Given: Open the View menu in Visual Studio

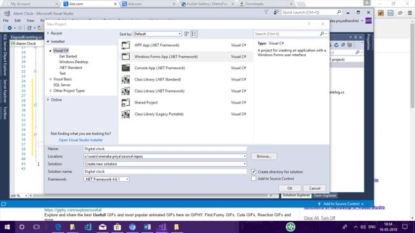Looking at the screenshot, I should (x=30, y=20).
